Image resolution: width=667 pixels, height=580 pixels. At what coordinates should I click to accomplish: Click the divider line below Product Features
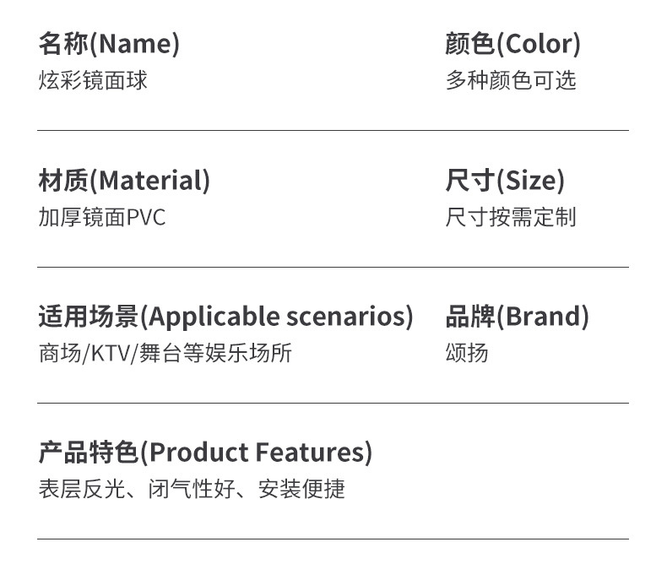[x=333, y=539]
